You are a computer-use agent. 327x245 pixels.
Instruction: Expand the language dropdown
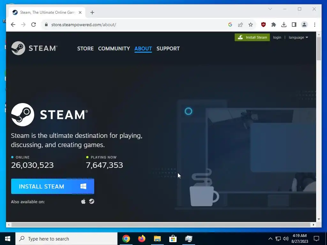(x=298, y=37)
